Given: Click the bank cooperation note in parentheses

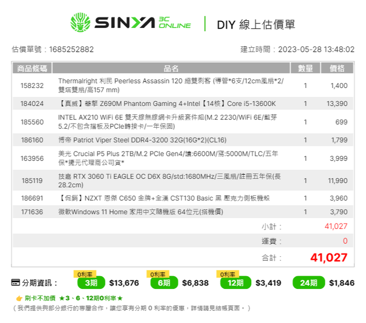Looking at the screenshot, I should 132,308.
